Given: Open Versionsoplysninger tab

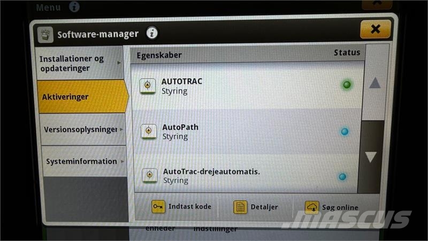Looking at the screenshot, I should tap(83, 129).
